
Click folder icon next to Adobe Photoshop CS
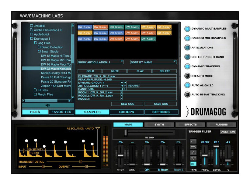tap(32, 30)
